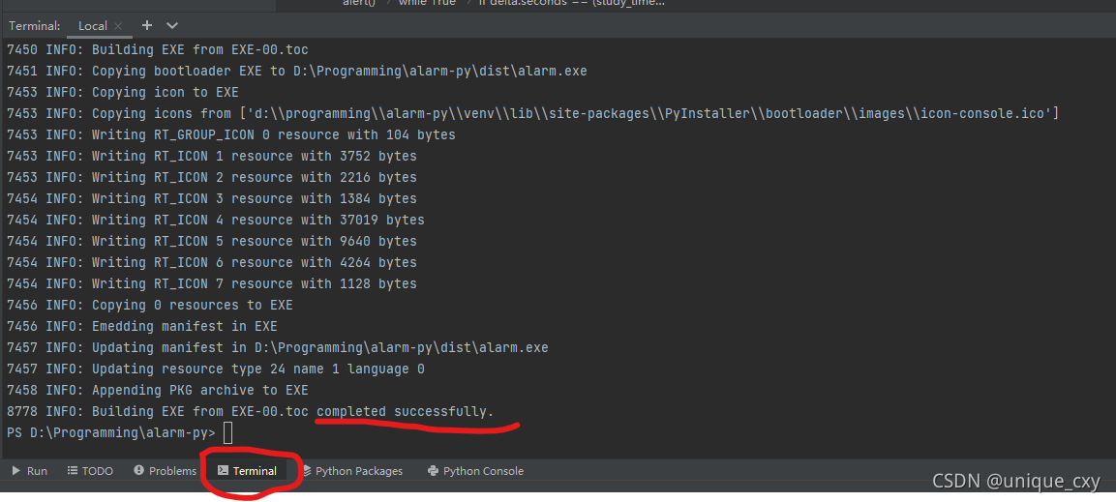Click the 'Building EXE from EXE-00.toc completed successfully' line

point(250,412)
